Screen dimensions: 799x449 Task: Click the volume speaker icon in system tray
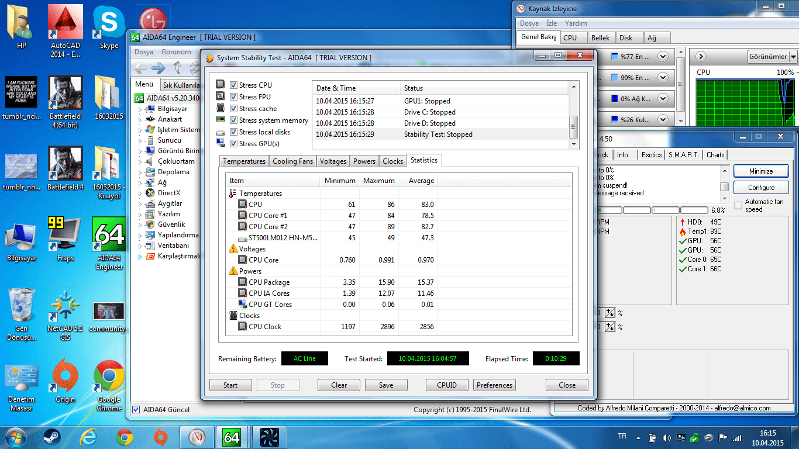click(667, 437)
